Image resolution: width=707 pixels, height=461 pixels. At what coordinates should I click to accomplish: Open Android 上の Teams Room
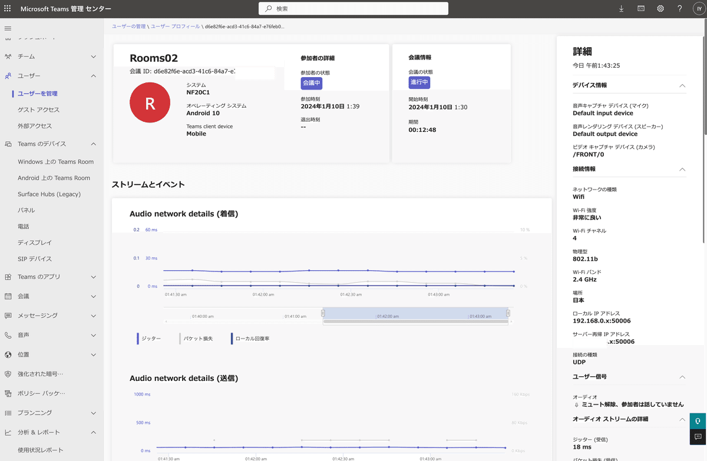pyautogui.click(x=54, y=178)
